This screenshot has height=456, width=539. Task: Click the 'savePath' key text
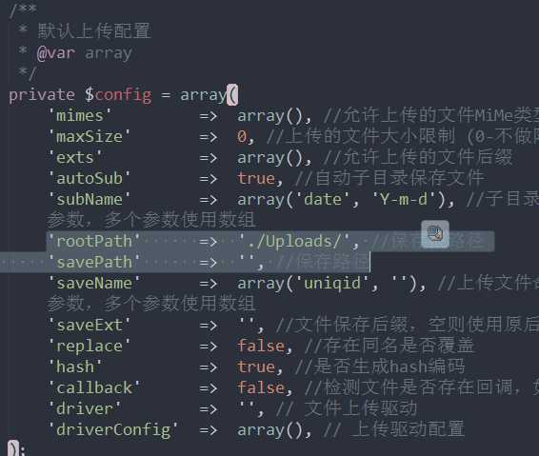[x=94, y=263]
